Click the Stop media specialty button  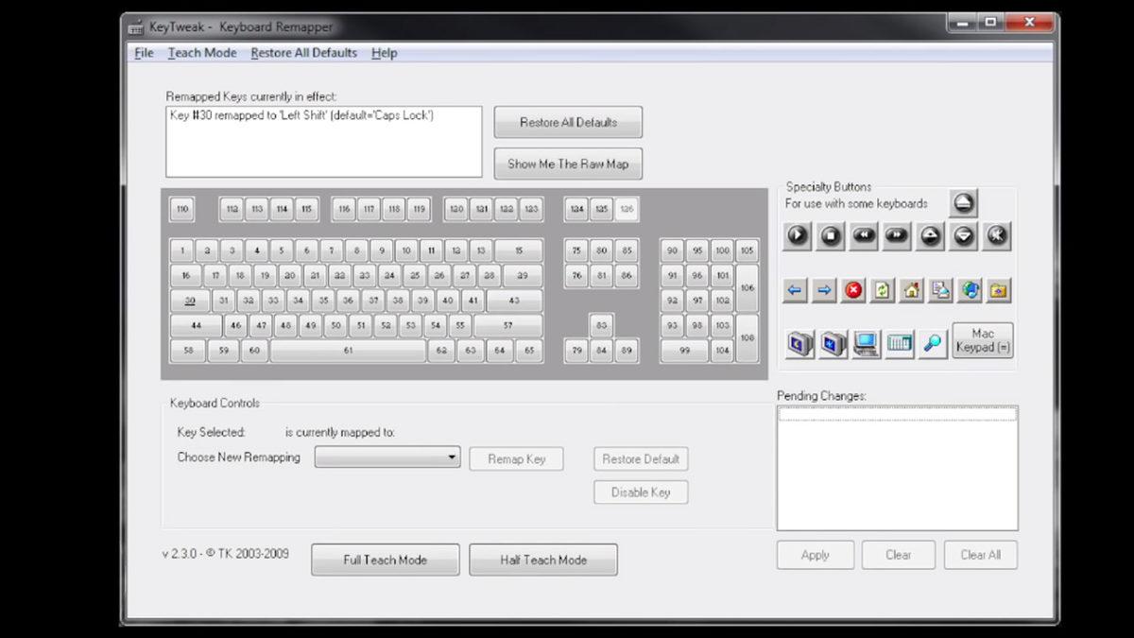point(831,236)
